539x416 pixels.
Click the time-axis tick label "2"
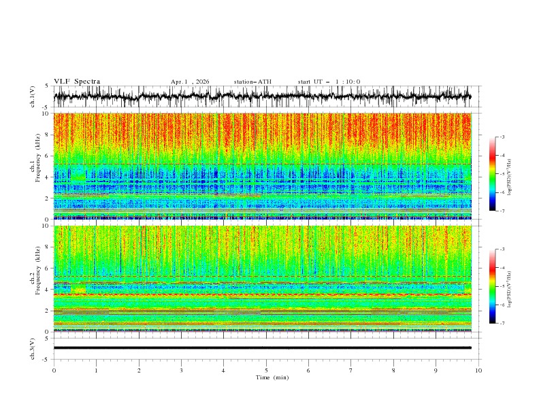coord(139,370)
